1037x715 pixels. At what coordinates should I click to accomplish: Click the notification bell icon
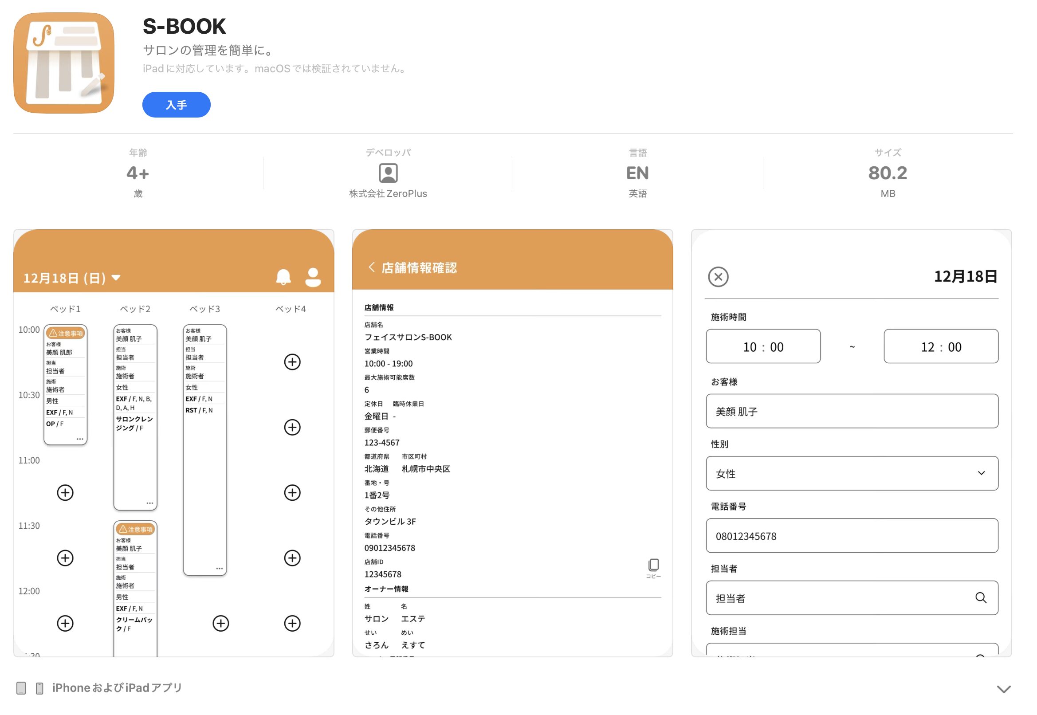(283, 277)
